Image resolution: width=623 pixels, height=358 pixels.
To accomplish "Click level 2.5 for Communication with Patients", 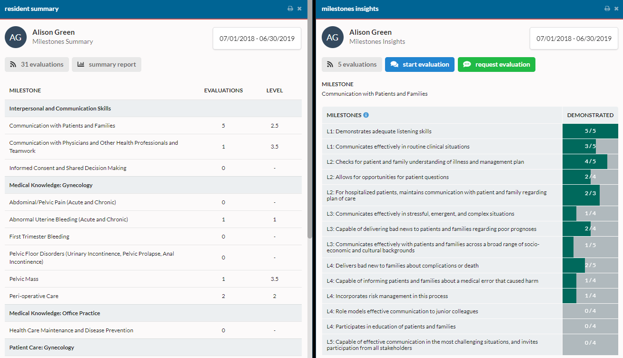I will (275, 126).
